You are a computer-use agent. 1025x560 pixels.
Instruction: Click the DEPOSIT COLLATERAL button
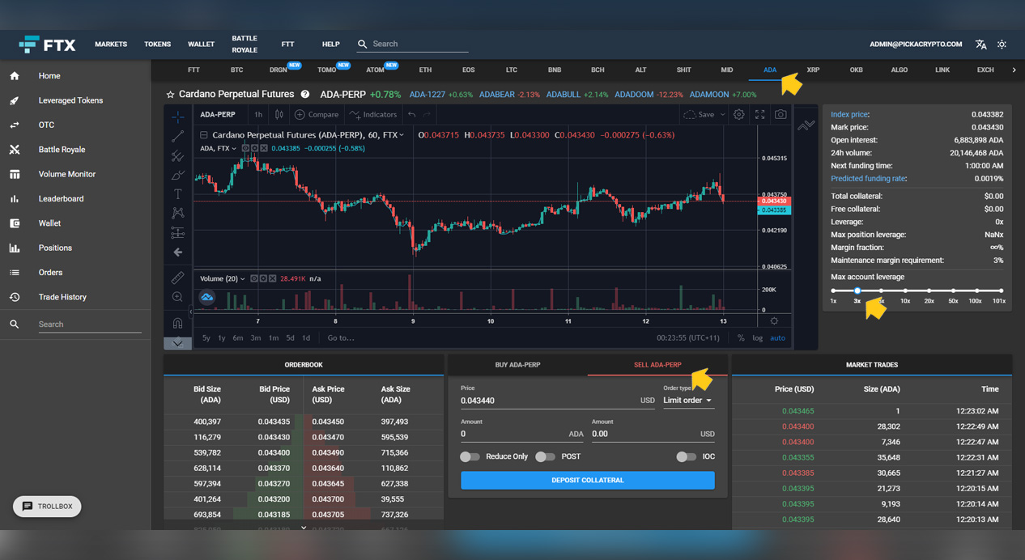(x=587, y=480)
